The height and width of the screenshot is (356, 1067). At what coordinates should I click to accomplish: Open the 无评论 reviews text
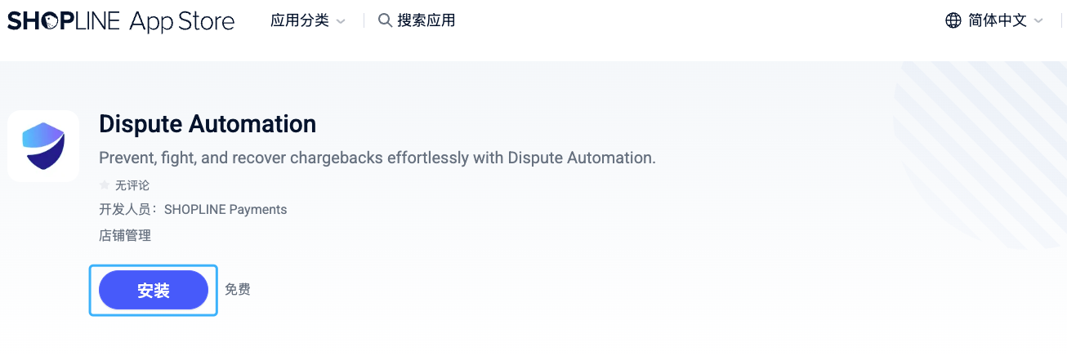[132, 185]
